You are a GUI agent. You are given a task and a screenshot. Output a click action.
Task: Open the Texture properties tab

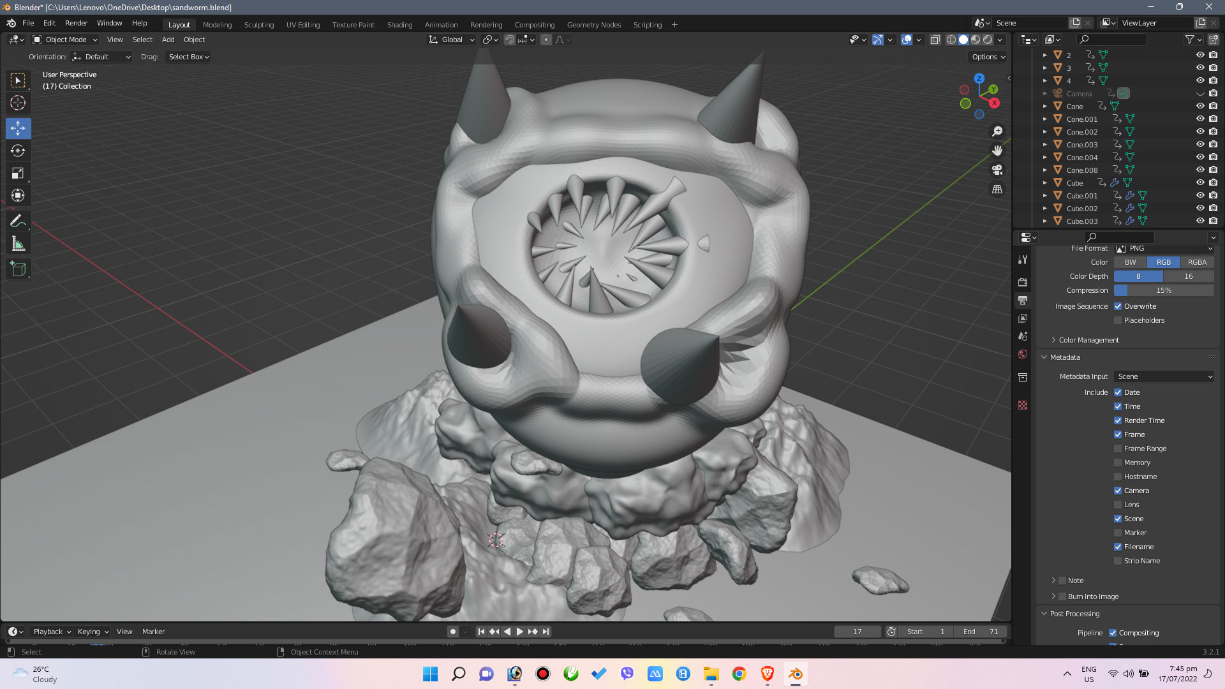(x=1023, y=405)
